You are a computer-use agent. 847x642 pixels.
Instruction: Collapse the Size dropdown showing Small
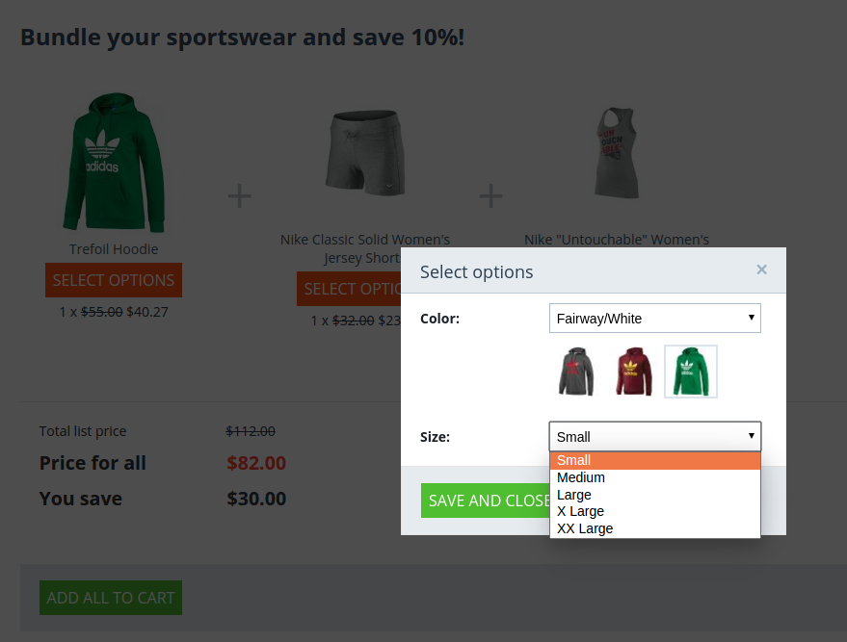point(654,436)
